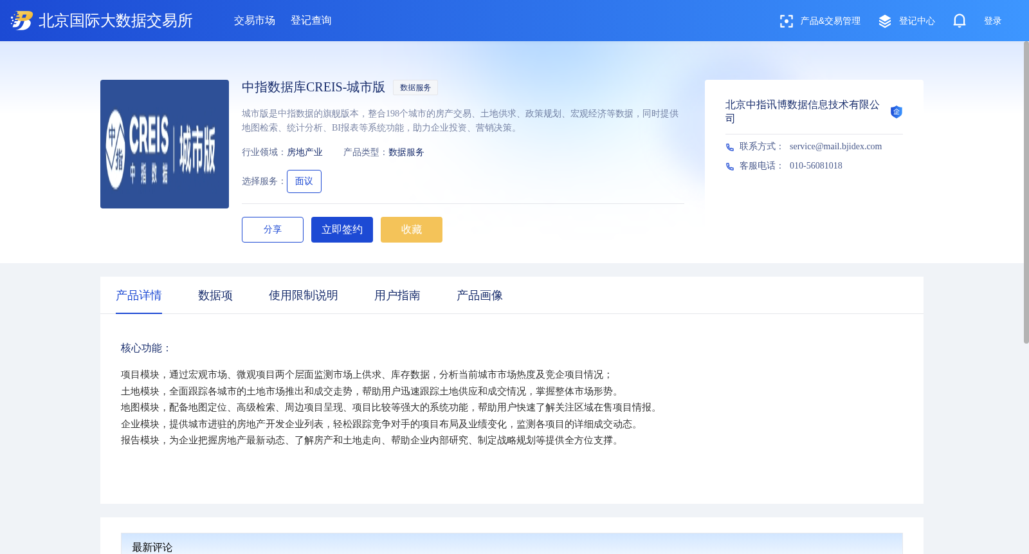Click the product summary paragraph about 198个城市
Screen dimensions: 1029x554
click(x=460, y=120)
